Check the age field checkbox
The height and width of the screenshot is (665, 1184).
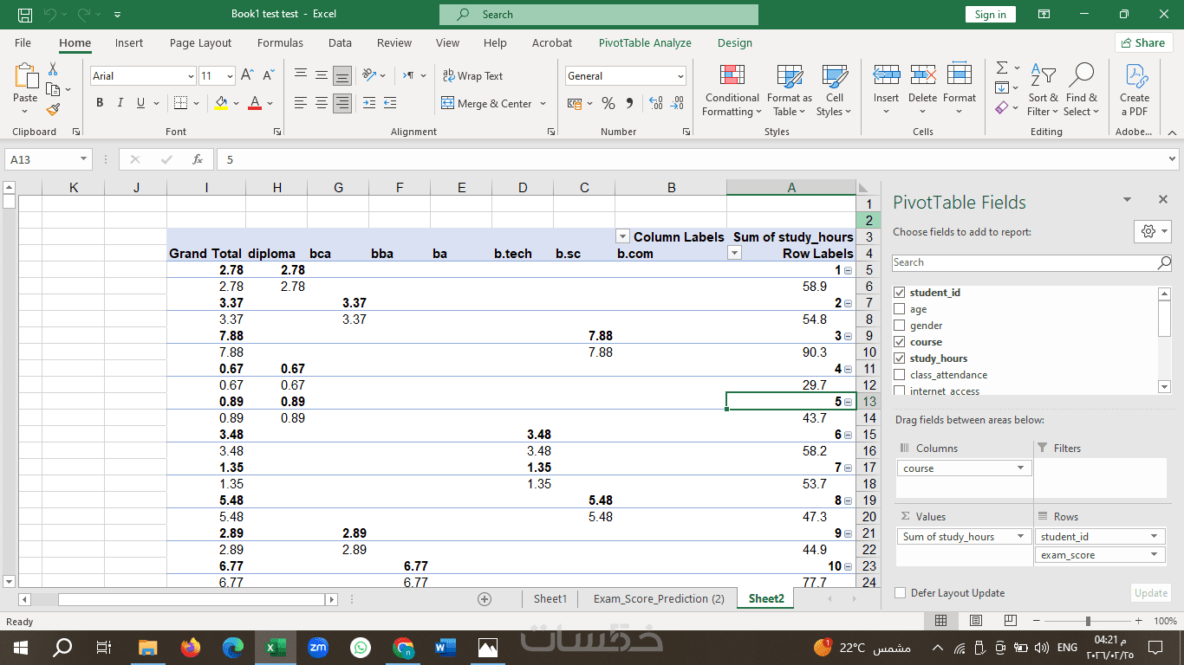899,309
